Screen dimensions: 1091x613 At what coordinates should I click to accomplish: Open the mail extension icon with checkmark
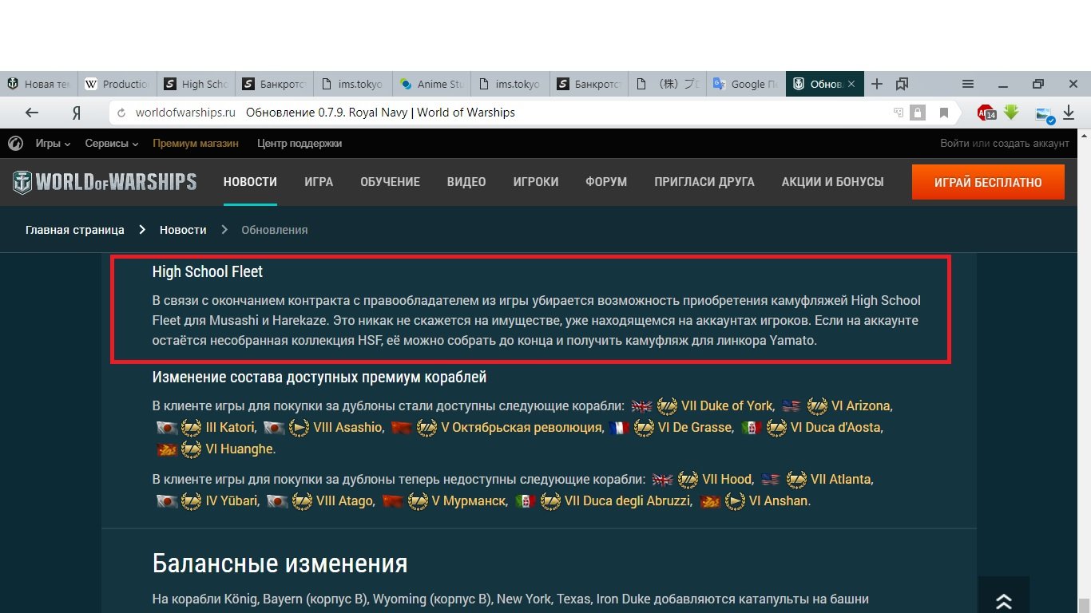coord(1045,113)
